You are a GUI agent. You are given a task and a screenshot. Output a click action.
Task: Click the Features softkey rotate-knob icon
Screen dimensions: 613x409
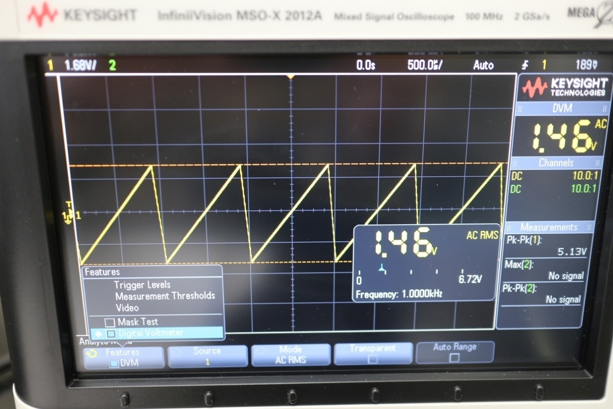(92, 353)
